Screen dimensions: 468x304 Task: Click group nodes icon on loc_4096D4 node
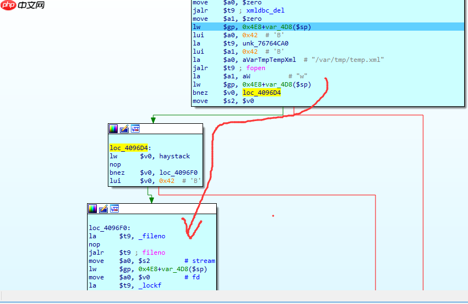(135, 129)
